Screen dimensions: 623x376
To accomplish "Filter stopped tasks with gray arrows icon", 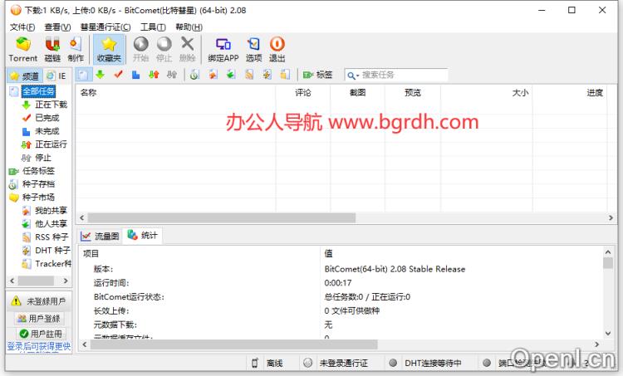I will click(172, 75).
